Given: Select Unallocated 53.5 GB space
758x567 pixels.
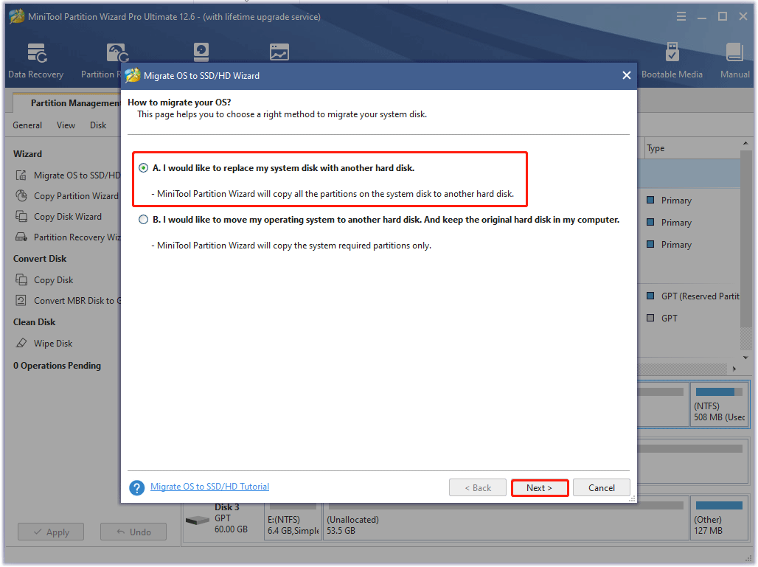Looking at the screenshot, I should [504, 521].
